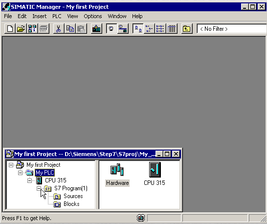Open the PLC menu

pyautogui.click(x=57, y=16)
